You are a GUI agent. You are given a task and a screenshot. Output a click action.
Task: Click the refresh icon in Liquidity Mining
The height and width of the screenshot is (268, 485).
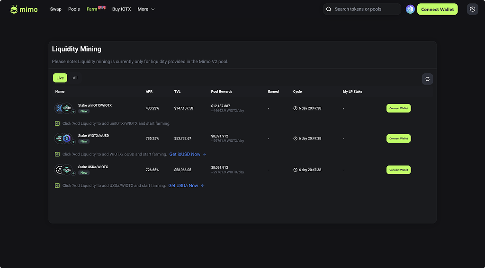(x=427, y=79)
